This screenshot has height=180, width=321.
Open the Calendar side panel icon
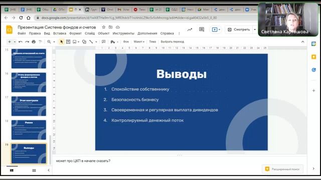click(313, 44)
